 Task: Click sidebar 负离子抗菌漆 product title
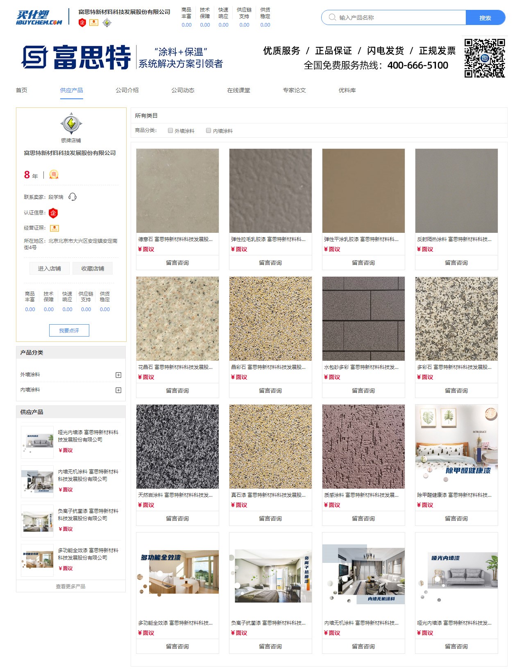tap(88, 514)
